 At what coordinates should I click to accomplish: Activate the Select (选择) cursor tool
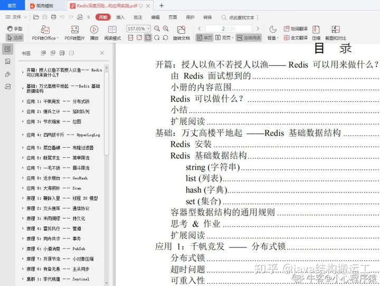click(x=15, y=37)
